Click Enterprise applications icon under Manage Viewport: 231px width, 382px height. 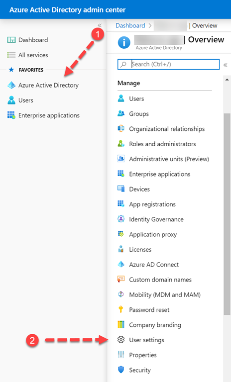pos(121,174)
